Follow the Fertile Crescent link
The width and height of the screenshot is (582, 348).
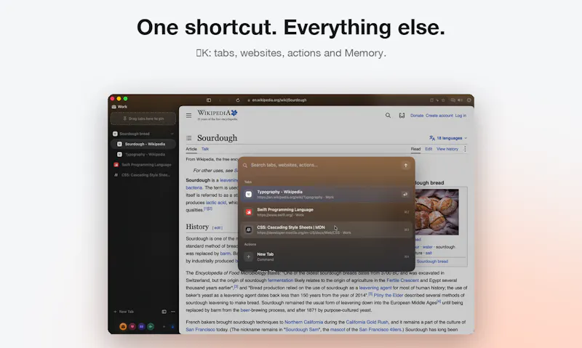pyautogui.click(x=403, y=280)
